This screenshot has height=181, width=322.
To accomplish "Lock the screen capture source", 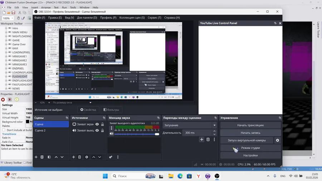I will (x=102, y=124).
